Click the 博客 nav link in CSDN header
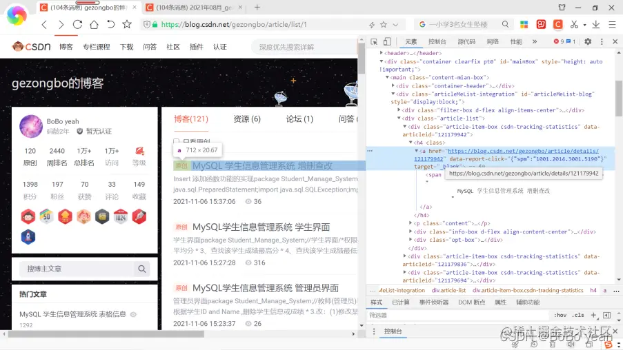 (x=66, y=47)
